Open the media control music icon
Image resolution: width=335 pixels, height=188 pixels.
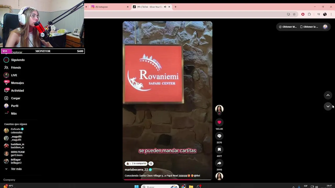319,14
